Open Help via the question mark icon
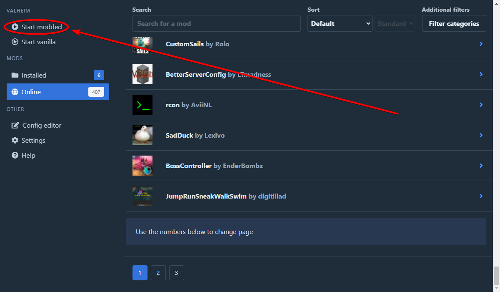The height and width of the screenshot is (292, 500). [15, 155]
